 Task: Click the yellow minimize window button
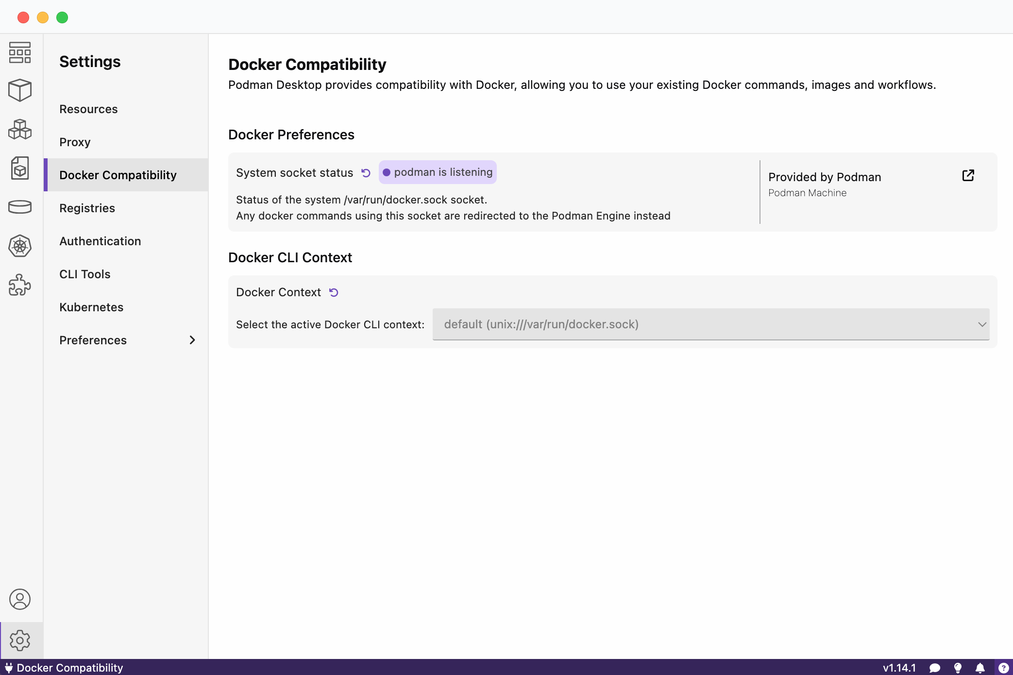pyautogui.click(x=43, y=17)
